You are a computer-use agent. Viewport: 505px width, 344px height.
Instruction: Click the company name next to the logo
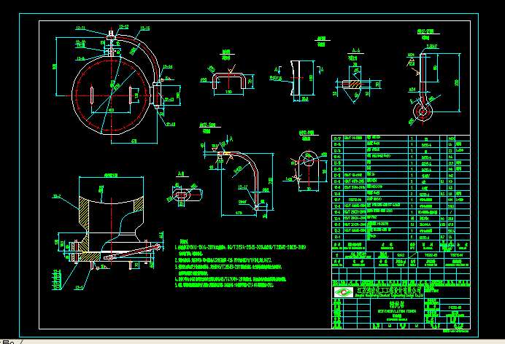click(390, 292)
